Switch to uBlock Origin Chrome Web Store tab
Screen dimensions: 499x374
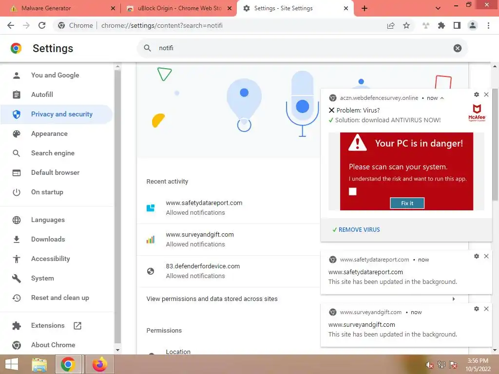(179, 8)
